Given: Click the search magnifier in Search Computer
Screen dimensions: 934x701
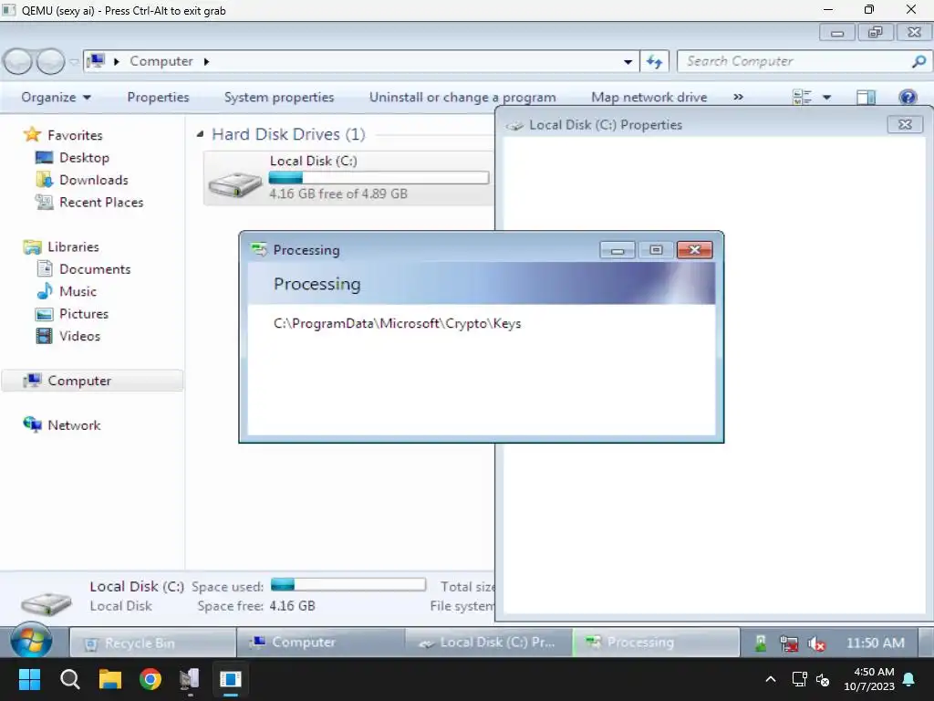Looking at the screenshot, I should [918, 61].
